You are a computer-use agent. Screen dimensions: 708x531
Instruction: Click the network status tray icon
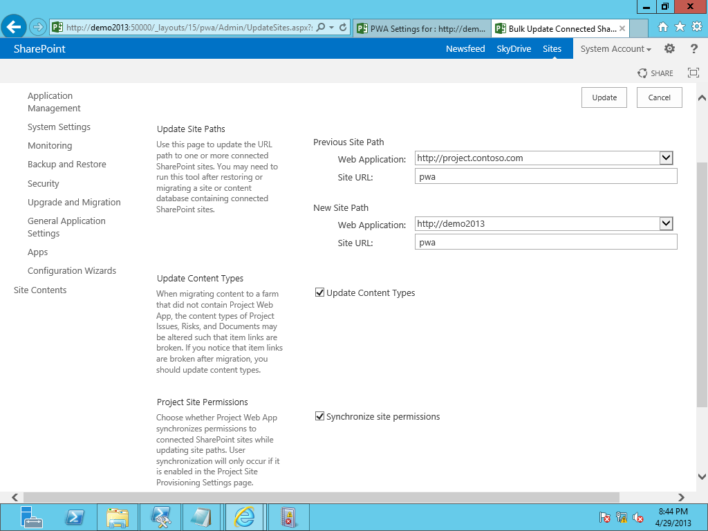click(622, 517)
